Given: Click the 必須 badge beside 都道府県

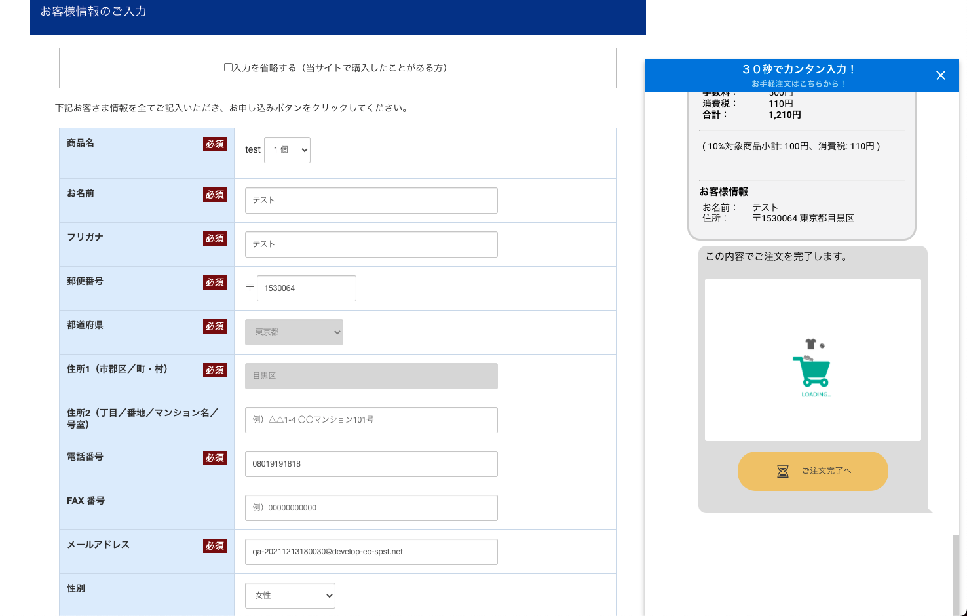Looking at the screenshot, I should pyautogui.click(x=215, y=326).
